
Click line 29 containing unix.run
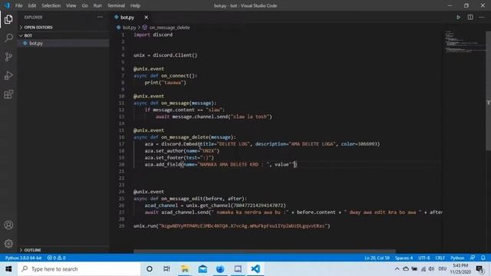pos(232,226)
